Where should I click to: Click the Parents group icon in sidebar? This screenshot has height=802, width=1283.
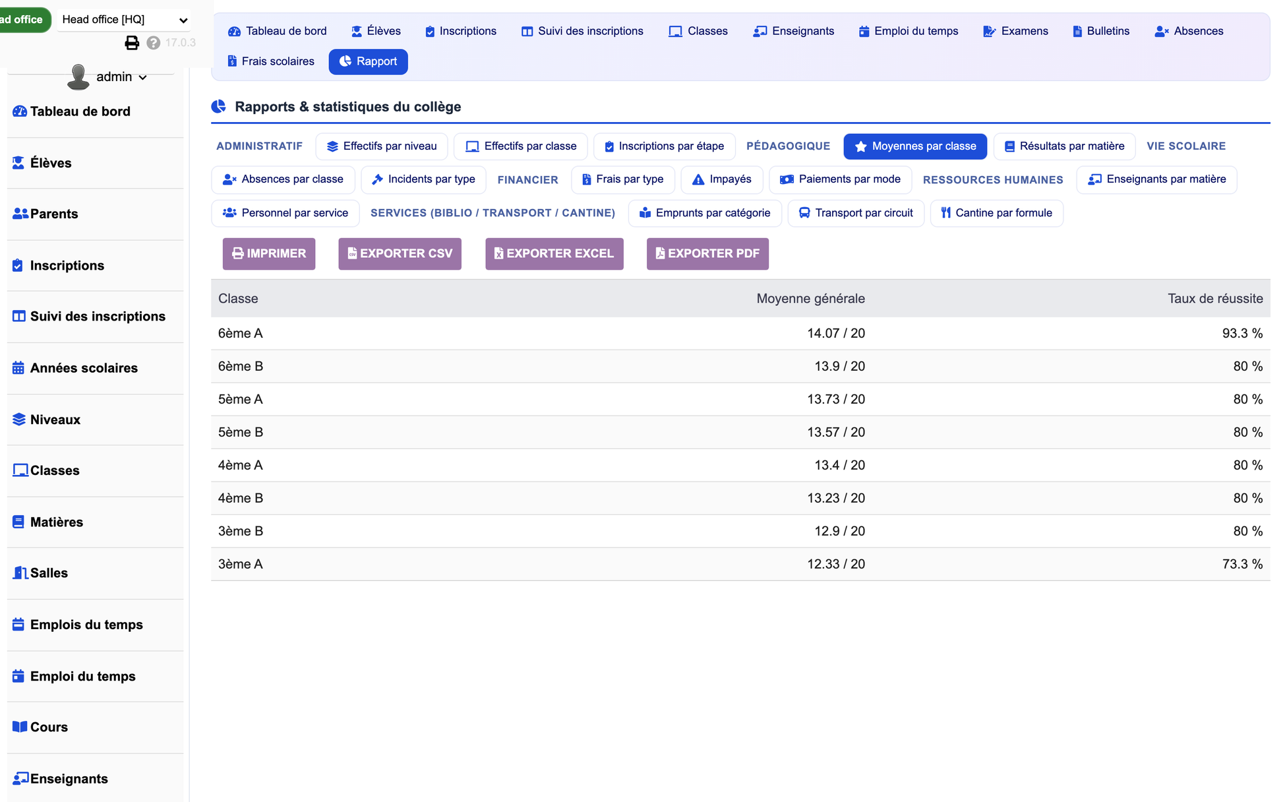[20, 214]
